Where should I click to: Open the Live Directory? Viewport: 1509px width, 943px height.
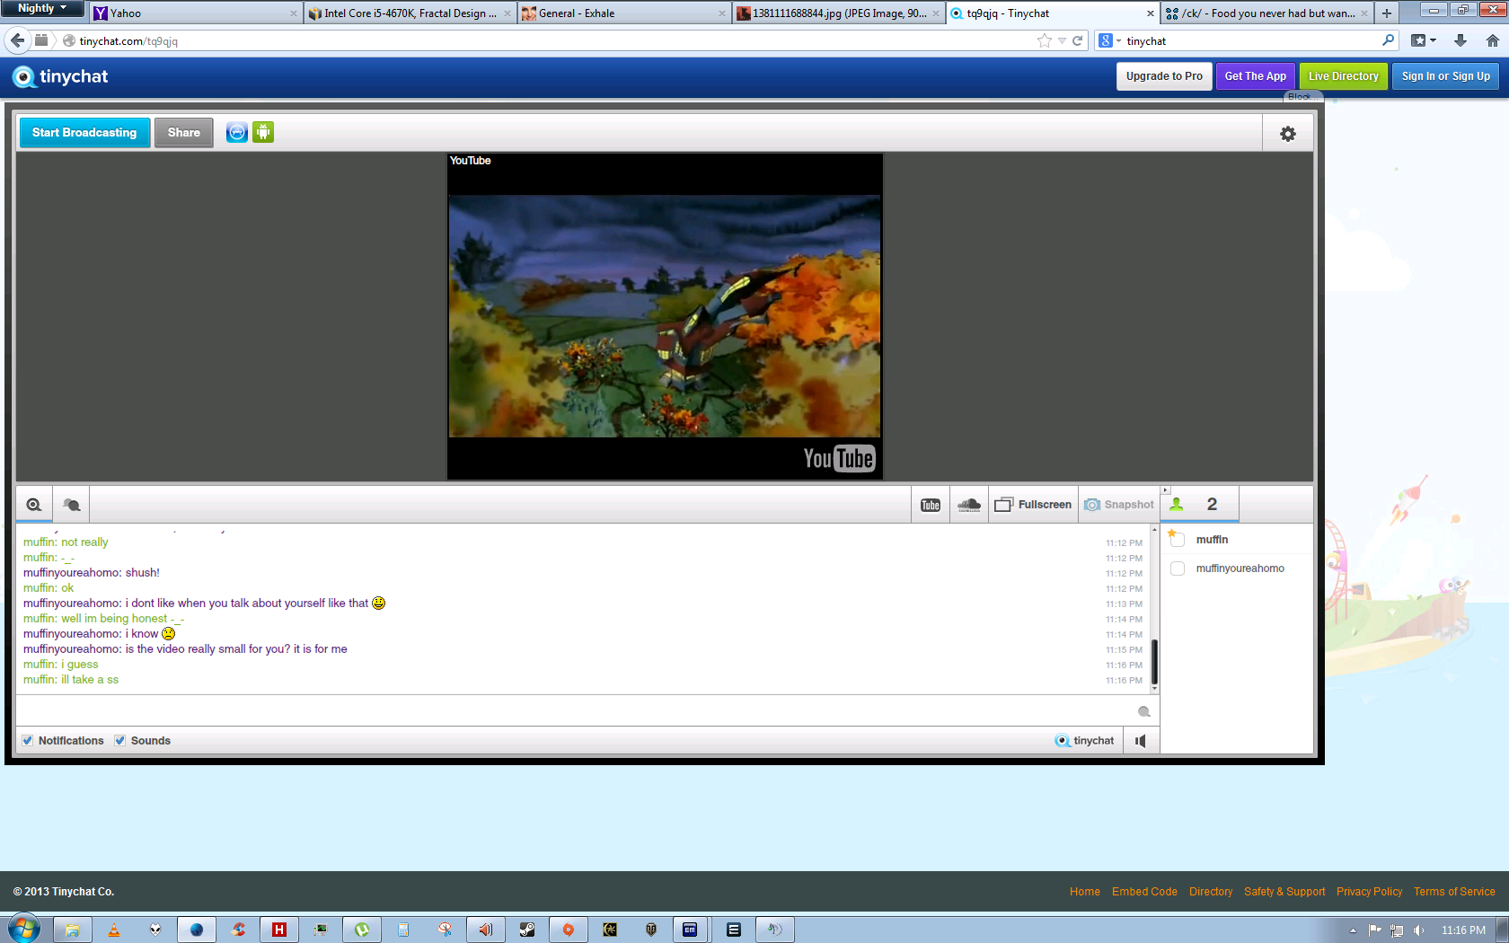coord(1344,76)
